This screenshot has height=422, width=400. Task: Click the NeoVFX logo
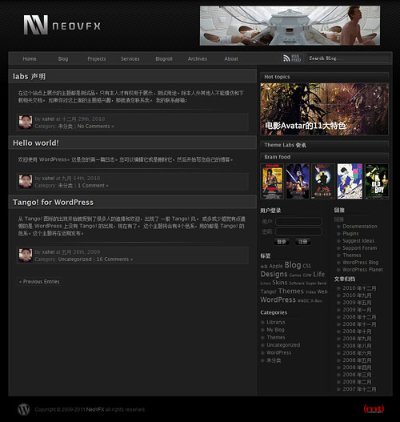pos(62,25)
